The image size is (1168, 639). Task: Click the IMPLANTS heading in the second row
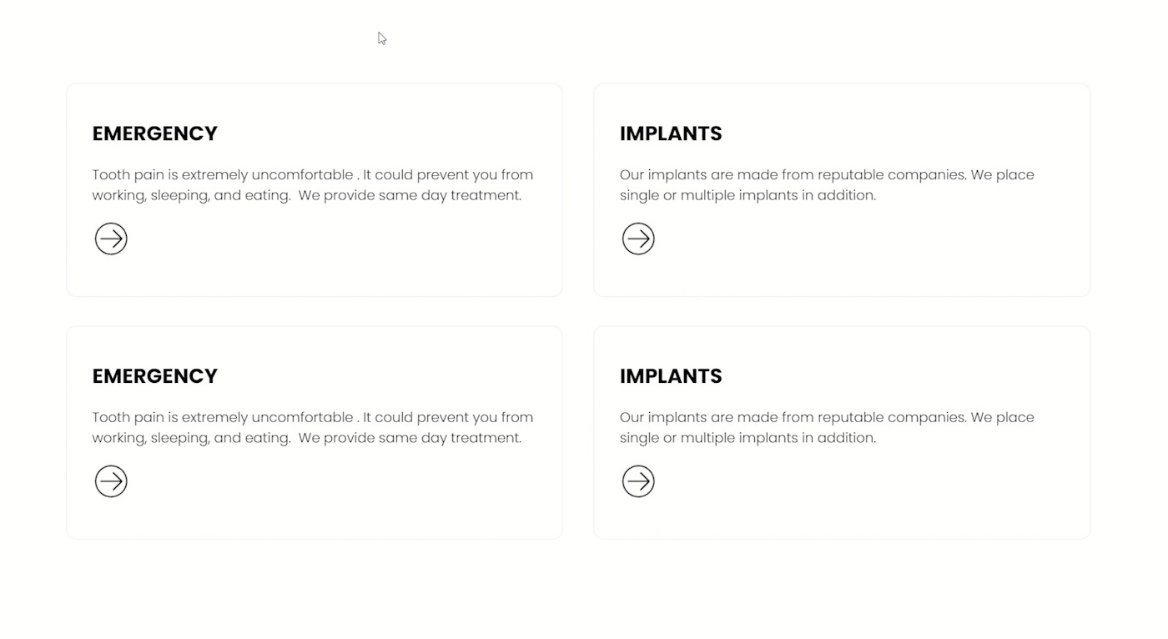pyautogui.click(x=671, y=376)
